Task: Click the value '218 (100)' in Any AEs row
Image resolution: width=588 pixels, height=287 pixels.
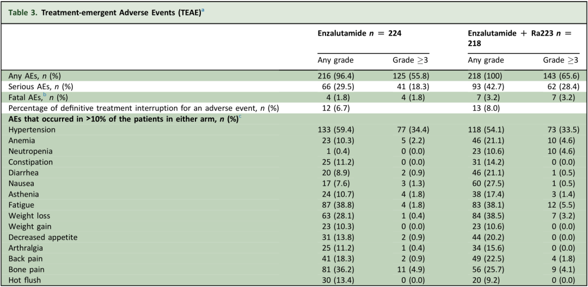Action: pos(484,76)
